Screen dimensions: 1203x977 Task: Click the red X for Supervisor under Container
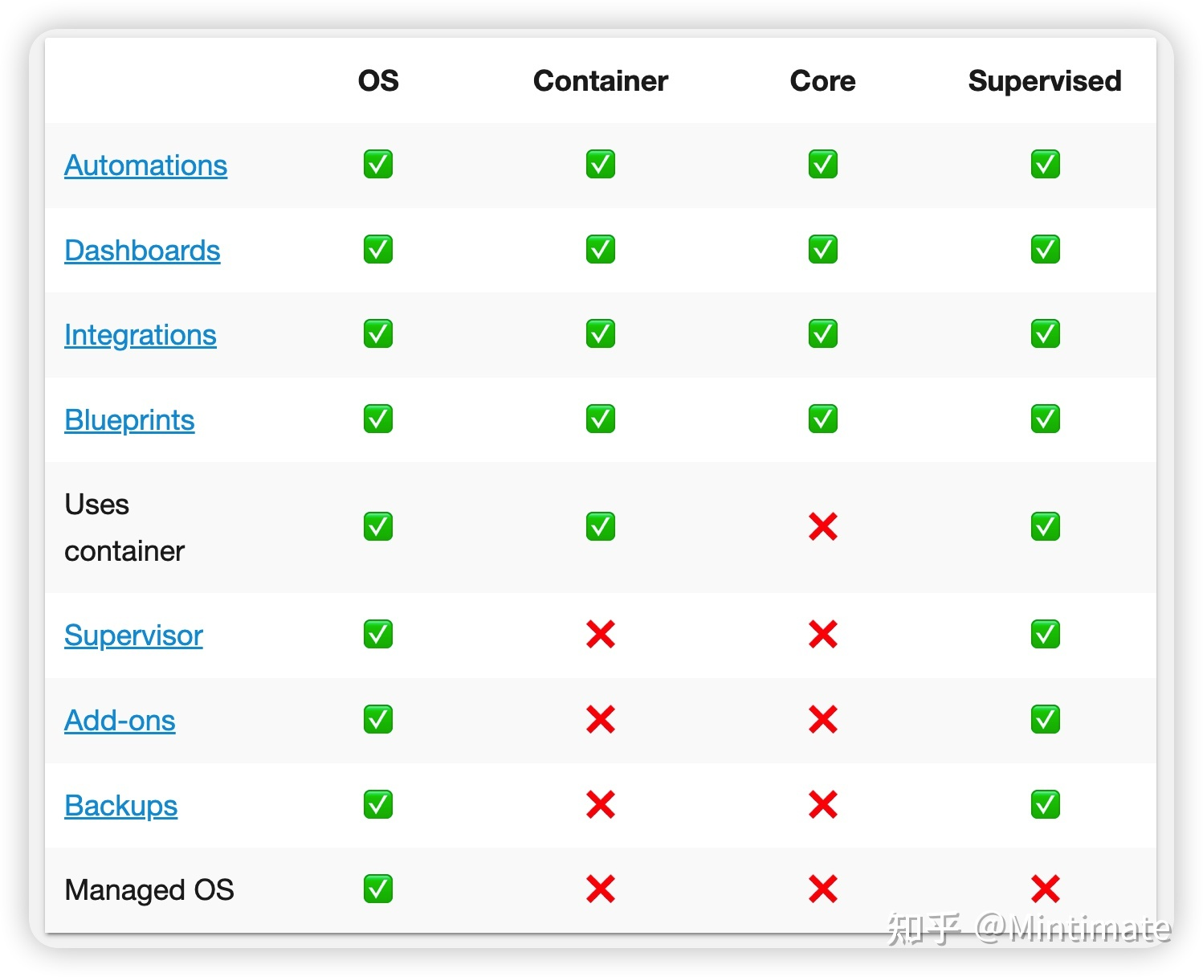coord(601,635)
